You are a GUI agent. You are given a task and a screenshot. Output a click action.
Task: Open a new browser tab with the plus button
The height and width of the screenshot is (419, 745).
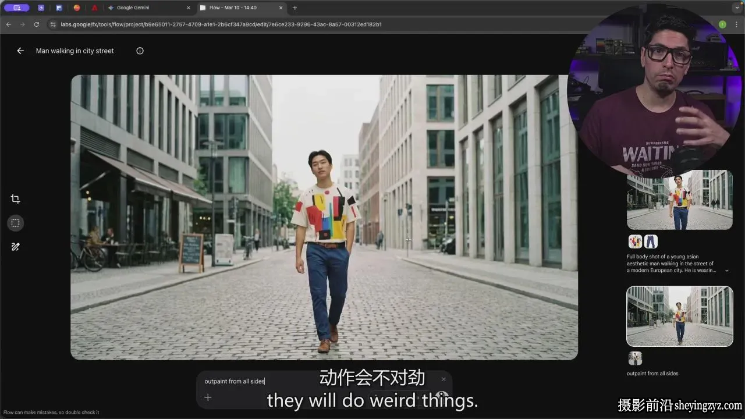pyautogui.click(x=295, y=8)
